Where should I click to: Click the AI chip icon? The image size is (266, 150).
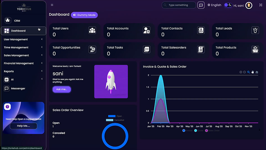click(x=6, y=79)
